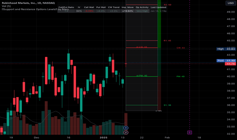Click the Imp. Move ±19.64% cell
Screen dimensions: 237x140
click(128, 11)
